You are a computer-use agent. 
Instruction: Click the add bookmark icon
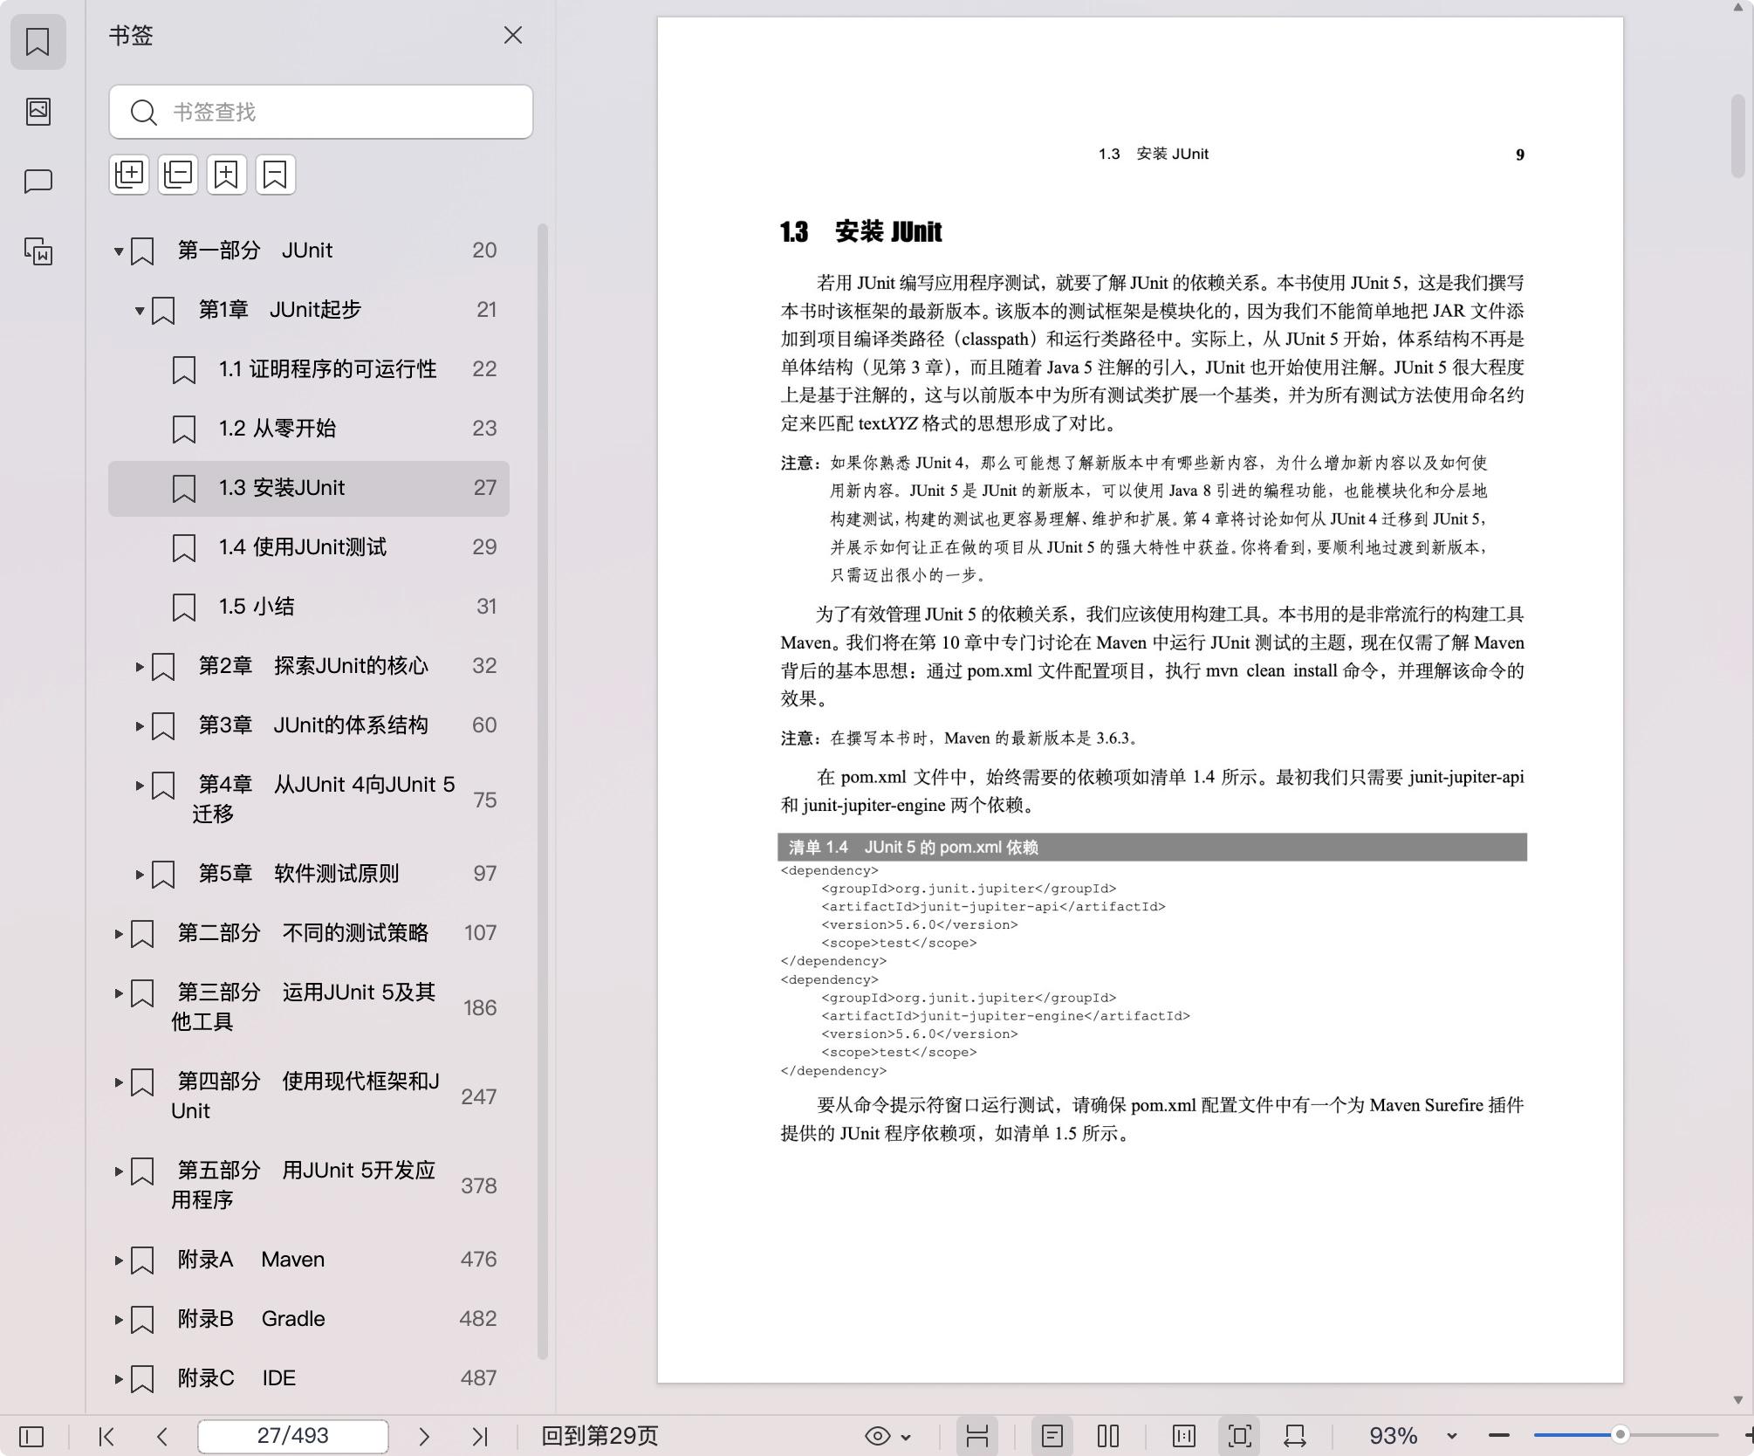tap(227, 175)
